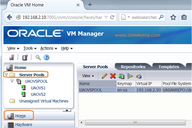Click the Hardware rack icon

[11, 125]
